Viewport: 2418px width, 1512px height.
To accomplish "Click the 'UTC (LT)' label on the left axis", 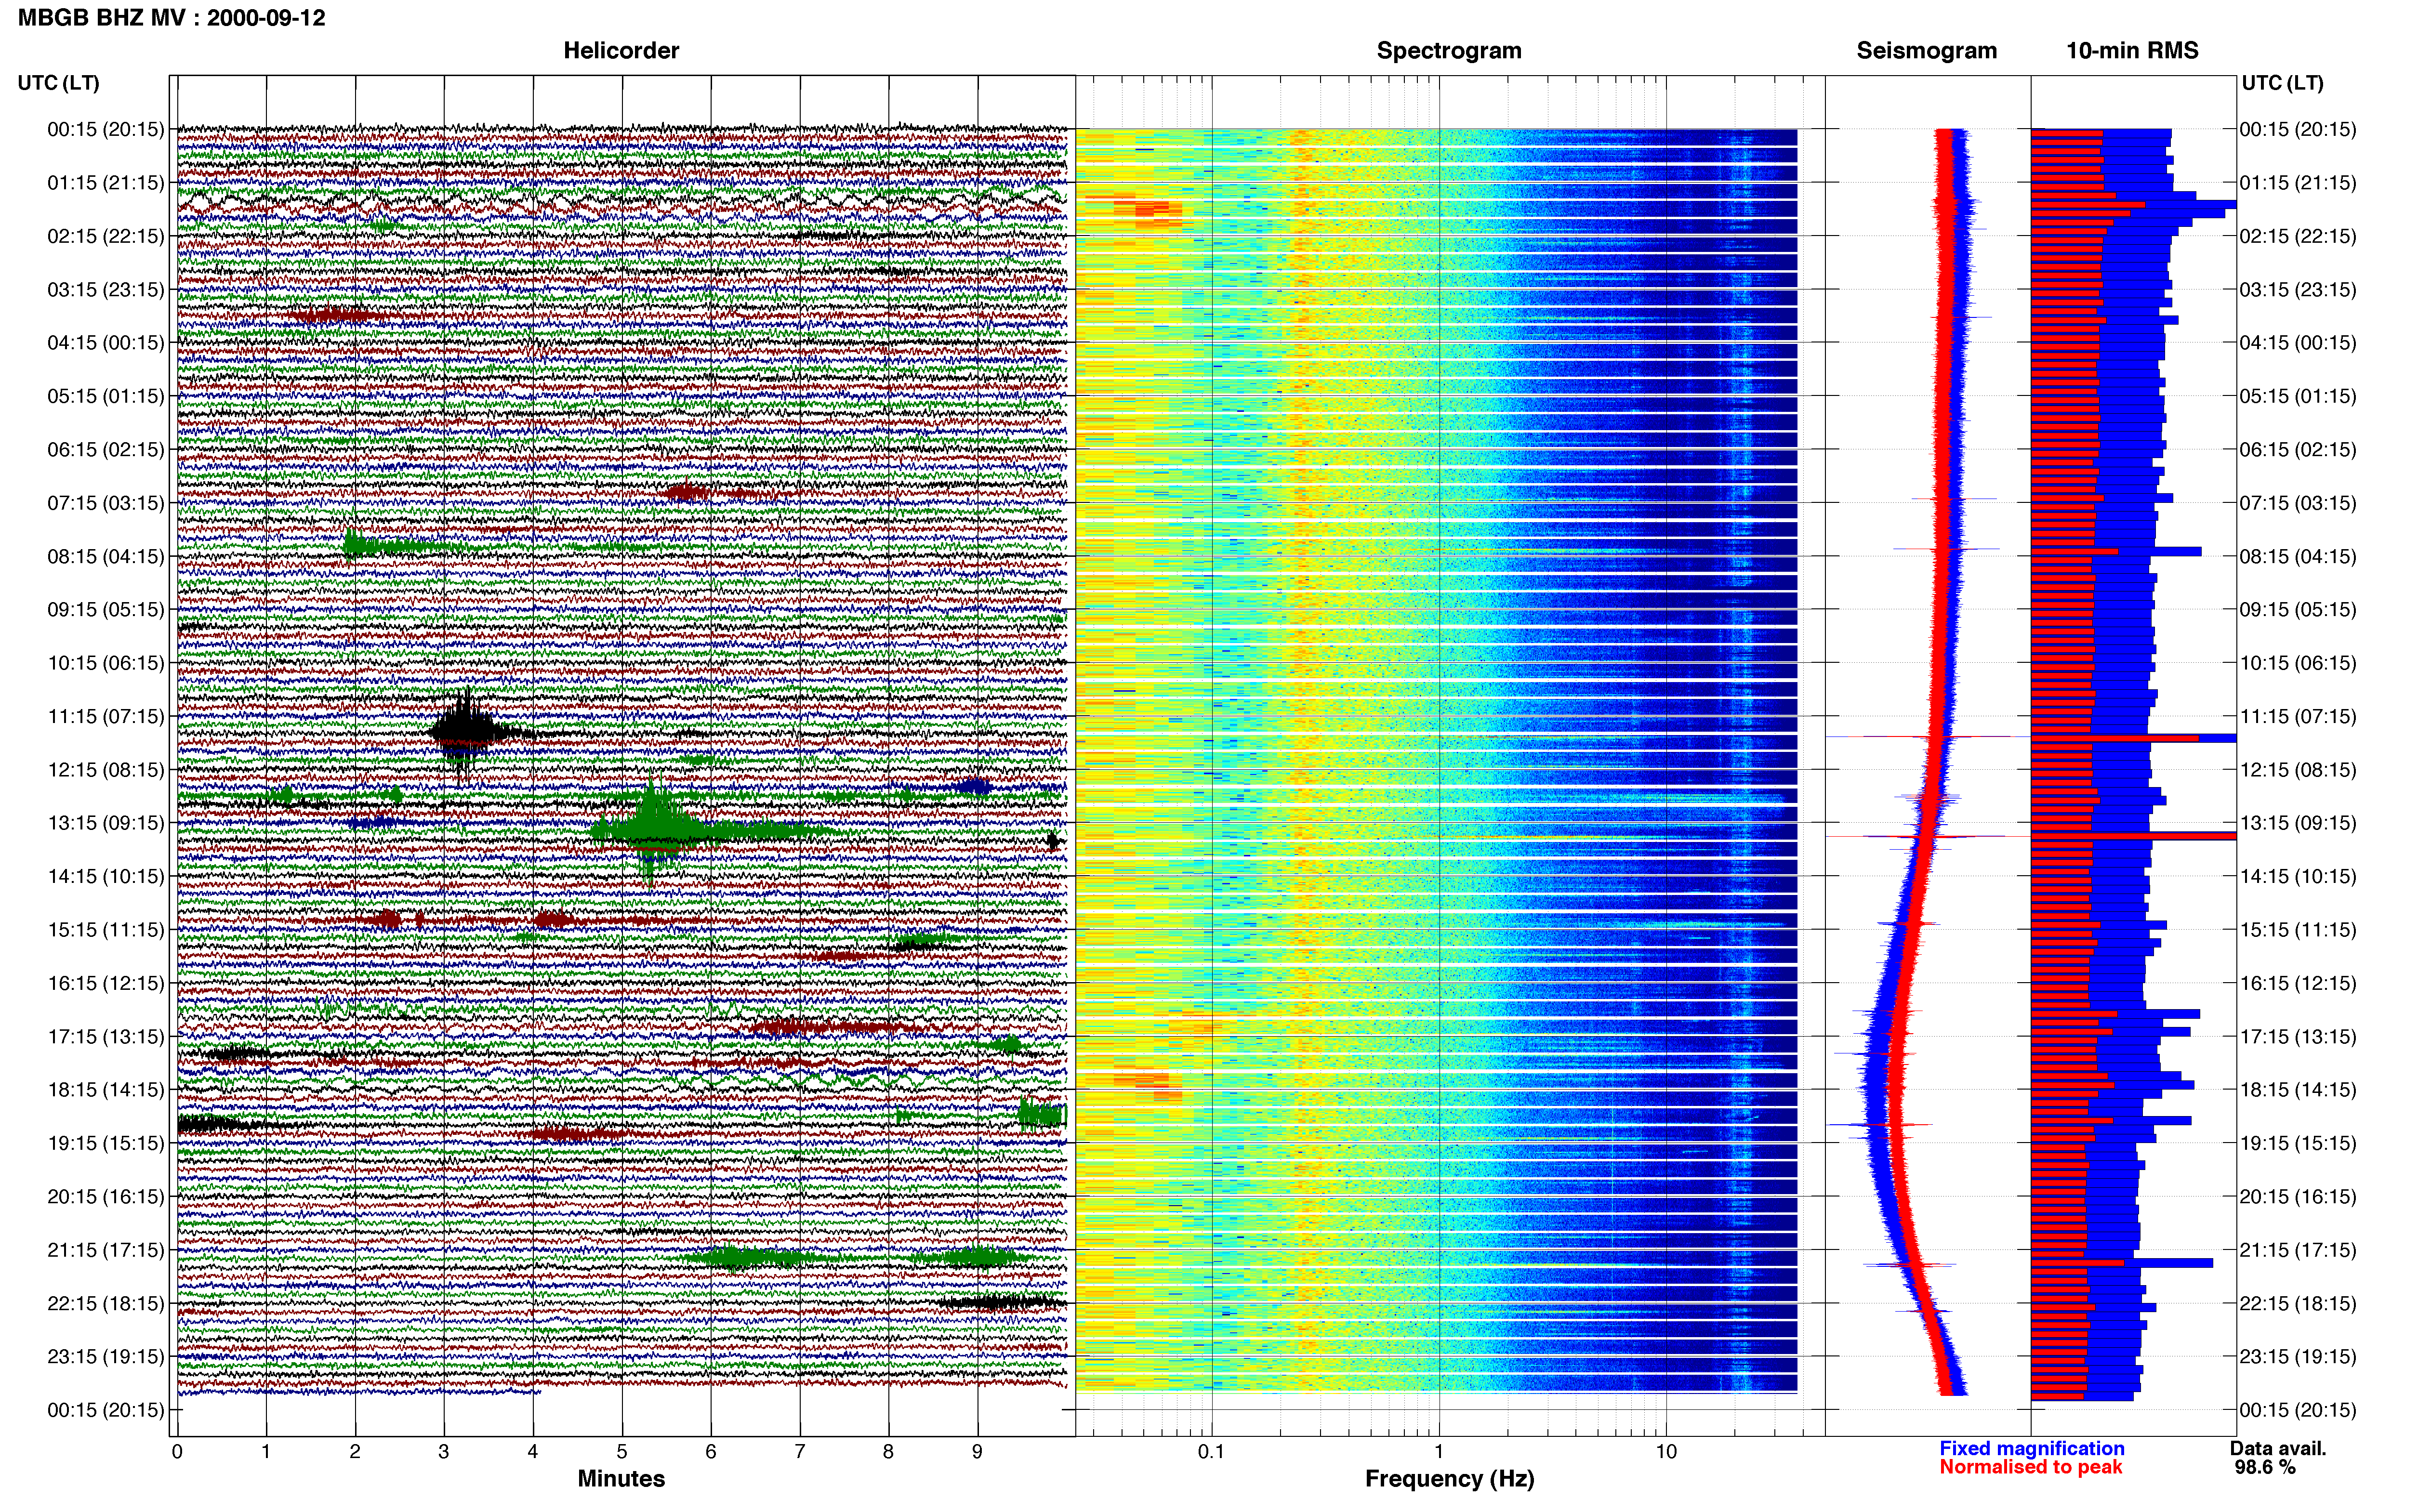I will pos(58,83).
